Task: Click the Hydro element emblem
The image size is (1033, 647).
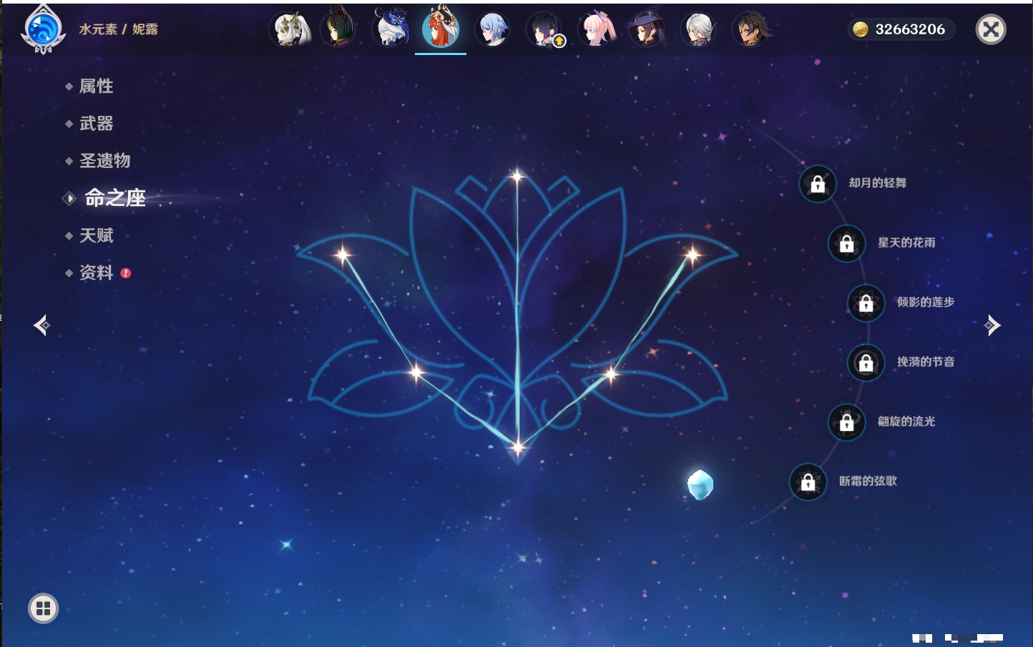Action: 44,30
